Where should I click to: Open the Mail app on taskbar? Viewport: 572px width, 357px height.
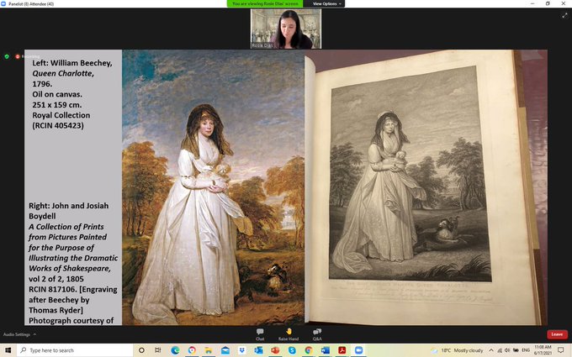click(x=225, y=350)
